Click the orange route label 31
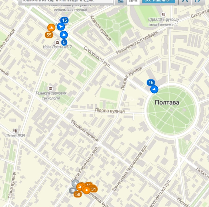Image resolution: width=209 pixels, height=207 pixels. pyautogui.click(x=94, y=189)
